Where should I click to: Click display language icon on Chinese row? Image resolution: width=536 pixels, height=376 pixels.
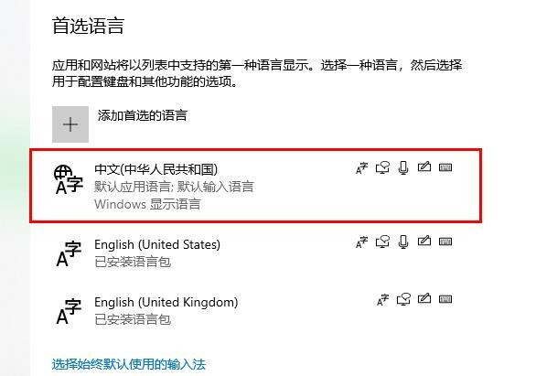point(361,167)
